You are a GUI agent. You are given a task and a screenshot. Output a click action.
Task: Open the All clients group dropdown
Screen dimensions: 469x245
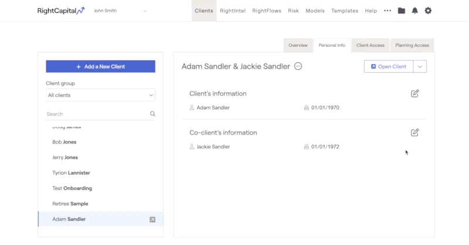(100, 95)
